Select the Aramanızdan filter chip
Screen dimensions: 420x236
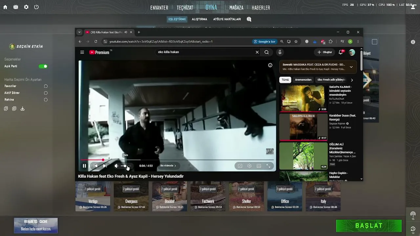point(303,80)
